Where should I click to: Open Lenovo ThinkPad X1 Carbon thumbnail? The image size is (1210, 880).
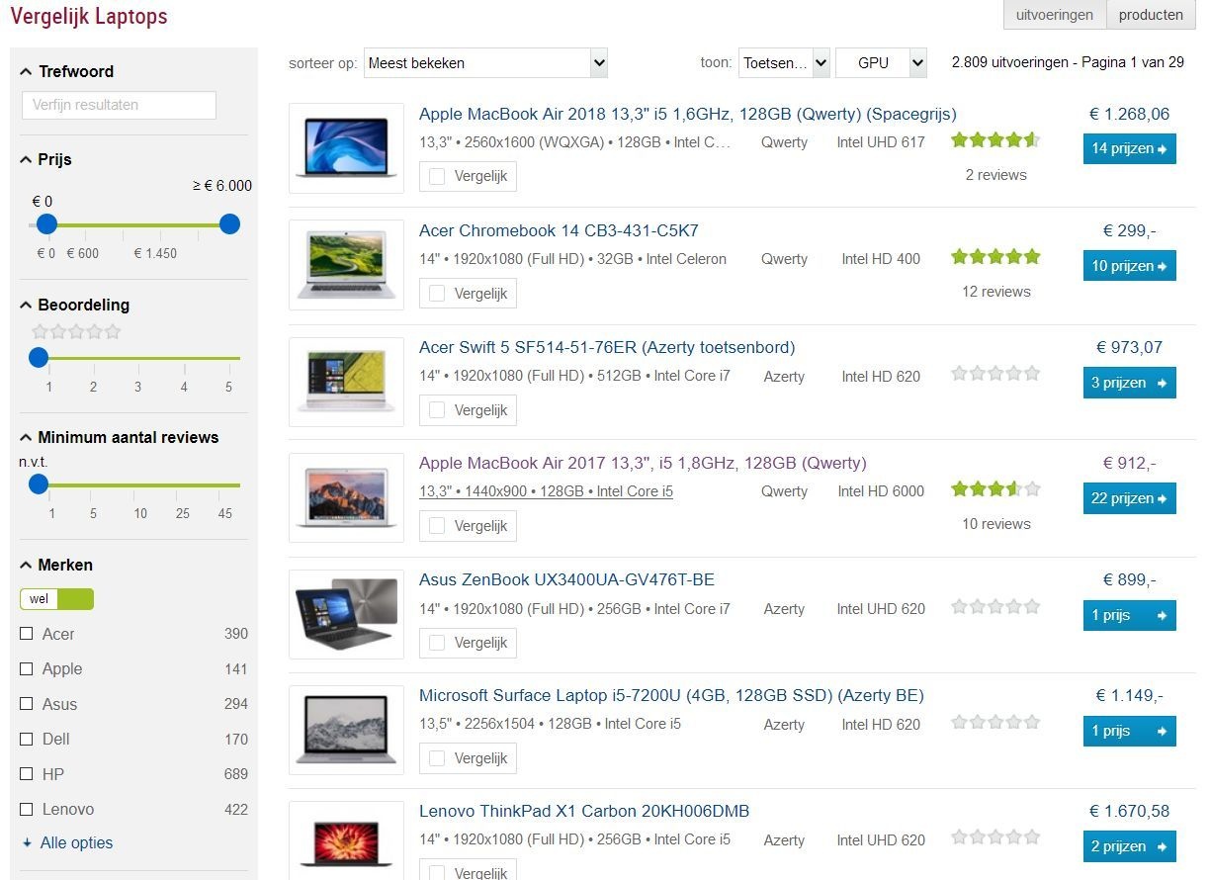pyautogui.click(x=346, y=840)
